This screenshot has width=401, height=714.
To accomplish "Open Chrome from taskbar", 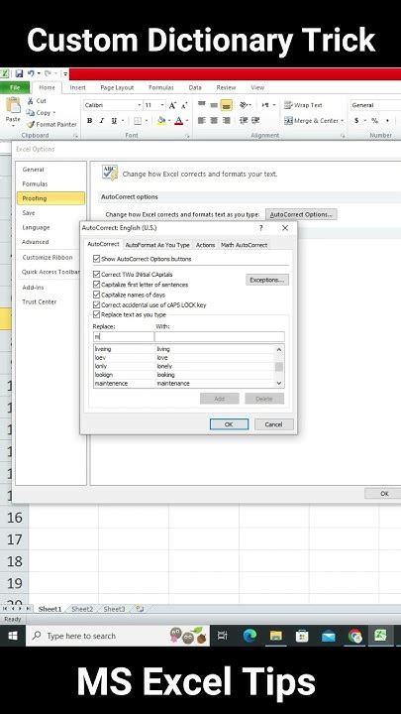I will pyautogui.click(x=354, y=636).
